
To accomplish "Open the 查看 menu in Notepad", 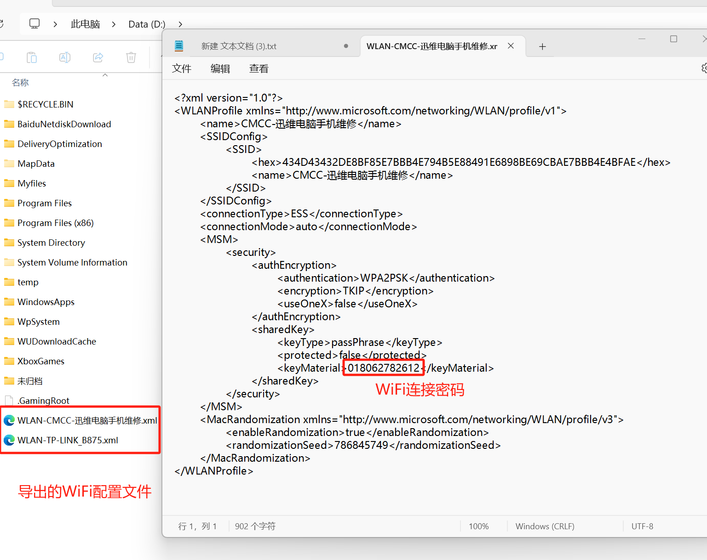I will point(259,68).
